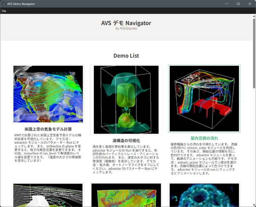The height and width of the screenshot is (207, 256).
Task: Click the 室内空調の流れ title link
Action: click(204, 138)
